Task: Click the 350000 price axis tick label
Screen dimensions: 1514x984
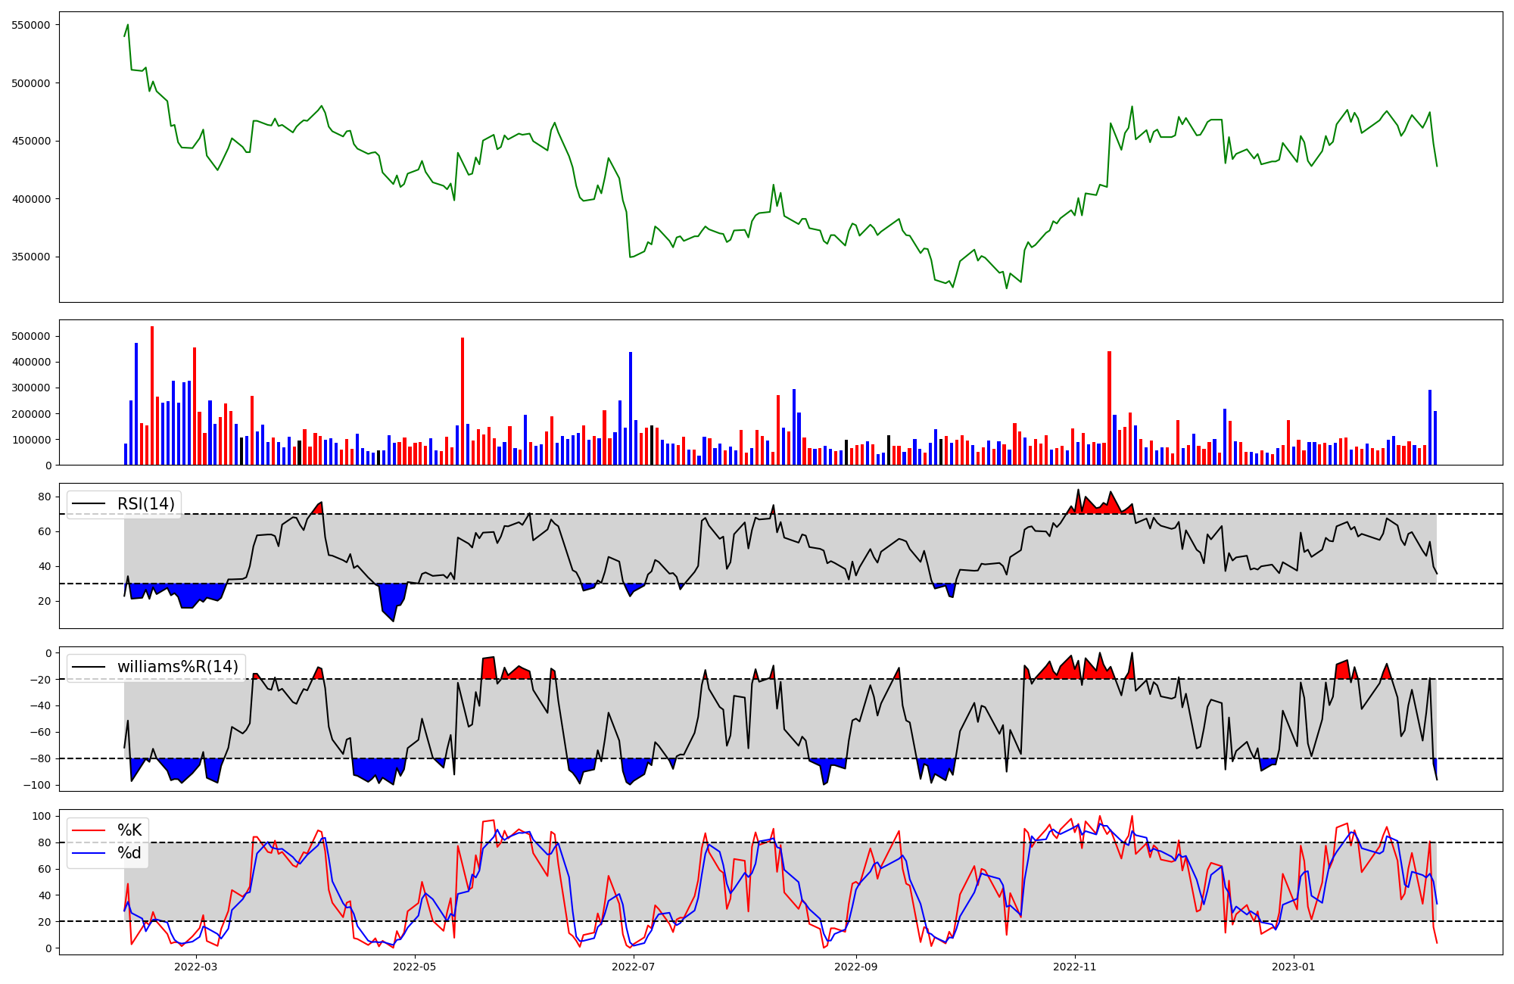Action: point(31,257)
